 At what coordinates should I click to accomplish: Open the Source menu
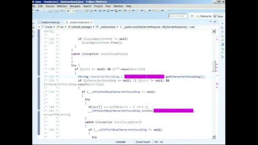click(50, 6)
